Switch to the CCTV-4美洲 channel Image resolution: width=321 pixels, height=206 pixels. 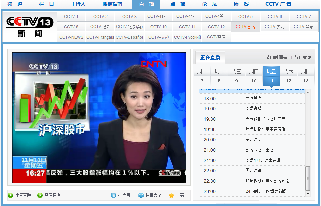216,16
